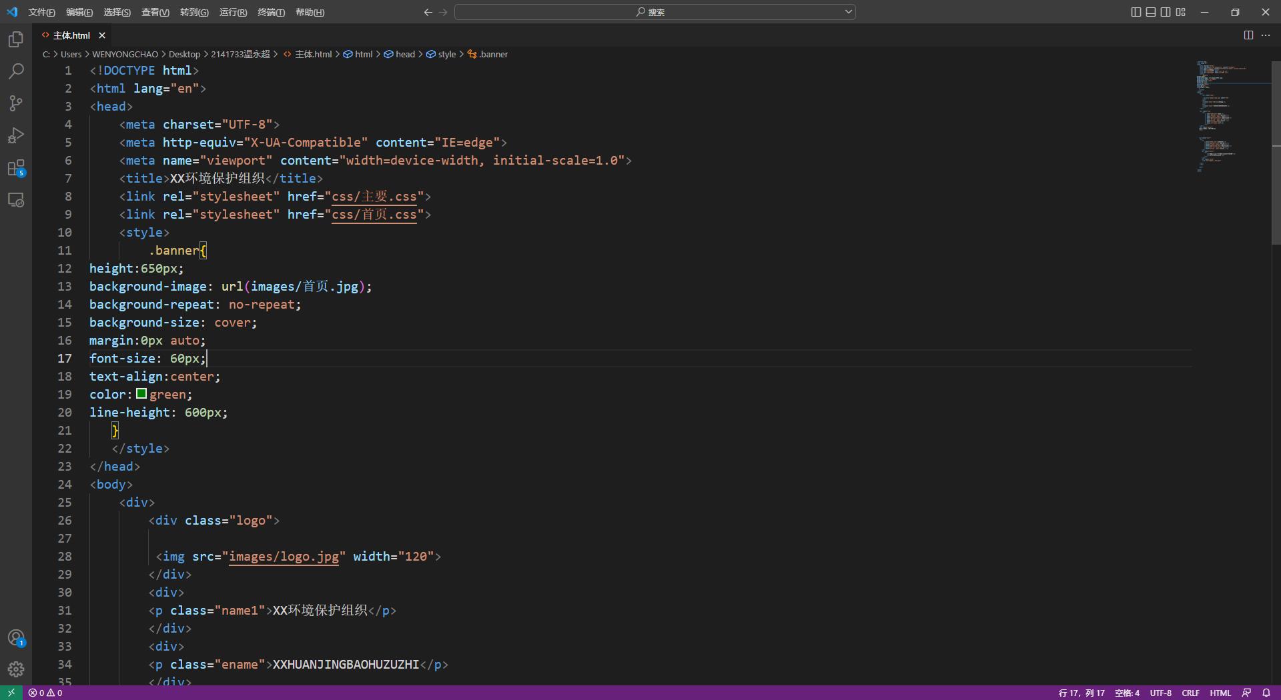Viewport: 1281px width, 700px height.
Task: Open the Extensions view
Action: point(16,167)
